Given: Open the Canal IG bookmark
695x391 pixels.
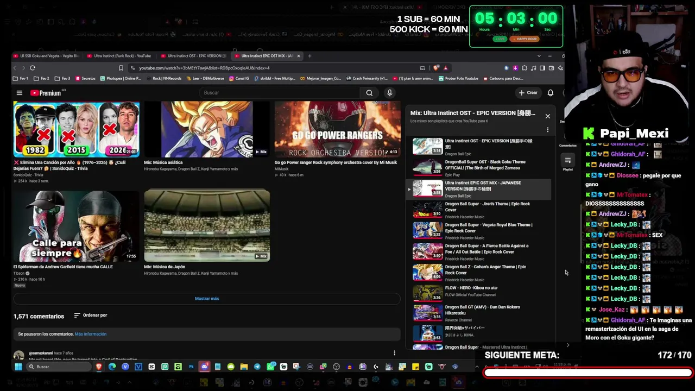Looking at the screenshot, I should tap(239, 79).
